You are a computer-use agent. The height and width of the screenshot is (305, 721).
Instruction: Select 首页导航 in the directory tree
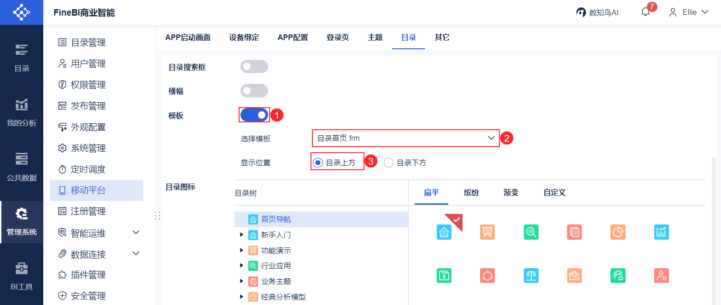[276, 219]
